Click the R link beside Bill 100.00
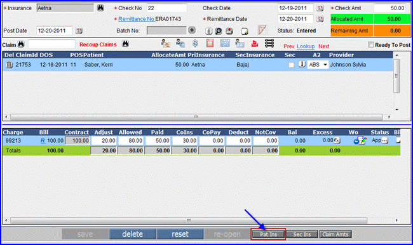413x245 pixels. pos(43,141)
